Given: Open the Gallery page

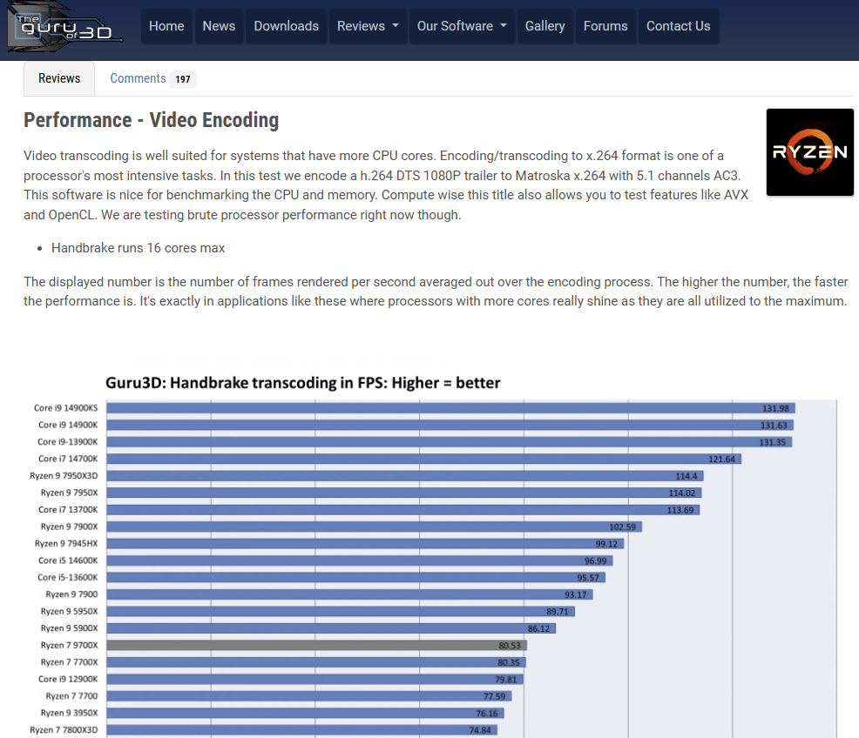Looking at the screenshot, I should coord(544,26).
